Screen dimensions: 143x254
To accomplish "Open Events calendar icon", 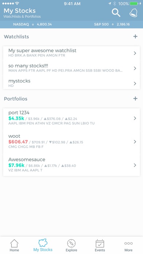I will [x=100, y=245].
